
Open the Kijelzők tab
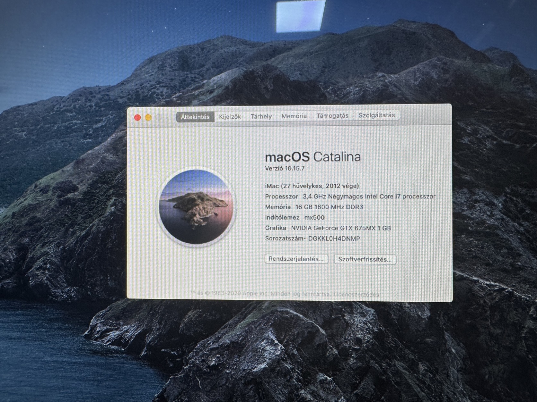230,117
